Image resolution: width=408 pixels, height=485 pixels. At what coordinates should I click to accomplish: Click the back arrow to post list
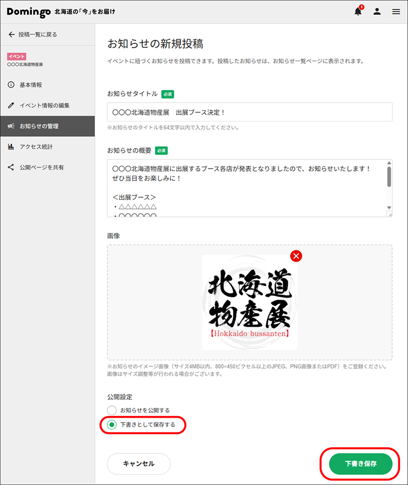pyautogui.click(x=11, y=34)
